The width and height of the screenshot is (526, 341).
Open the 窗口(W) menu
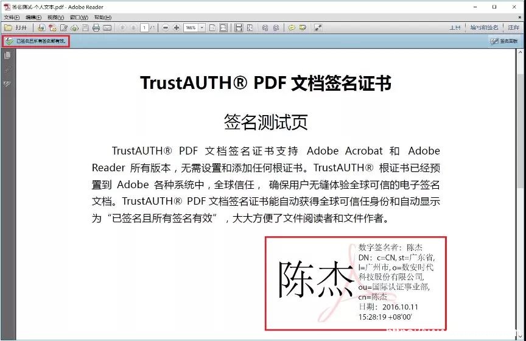click(79, 18)
